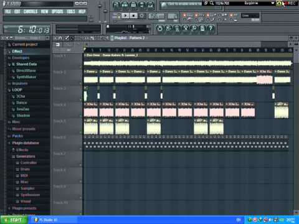Click the save icon, second in the shortcut icon row
This screenshot has height=224, width=299.
click(x=168, y=28)
